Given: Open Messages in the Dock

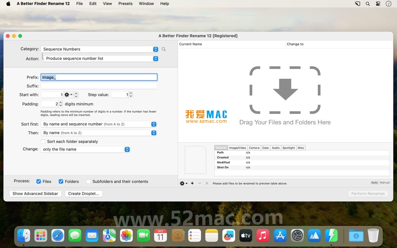Looking at the screenshot, I should click(75, 236).
